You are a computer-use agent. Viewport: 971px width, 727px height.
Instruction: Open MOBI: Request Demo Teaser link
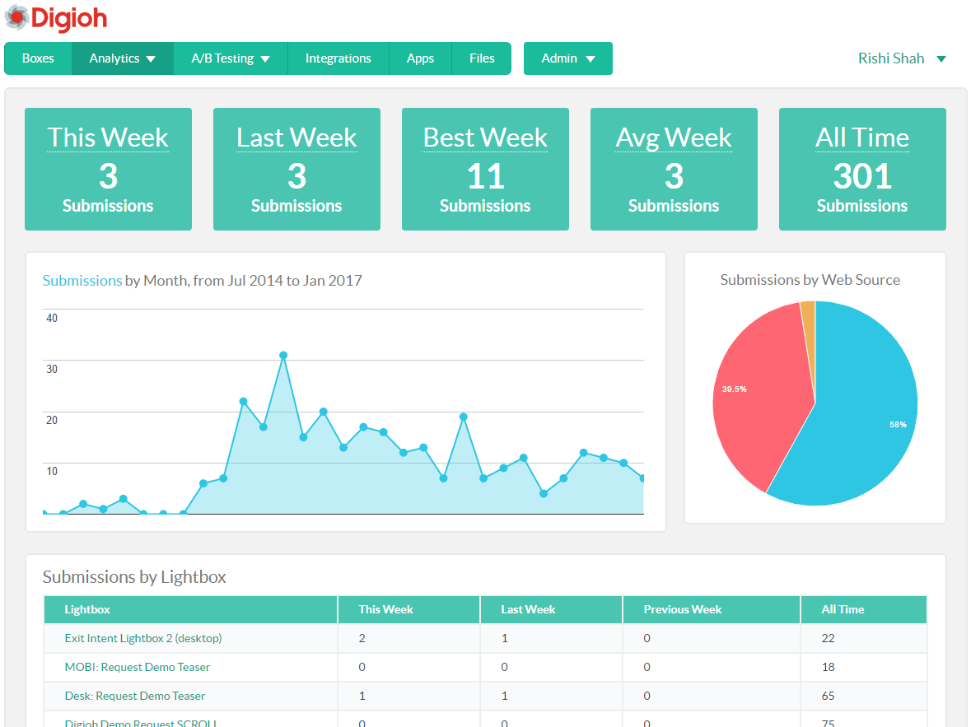(138, 667)
